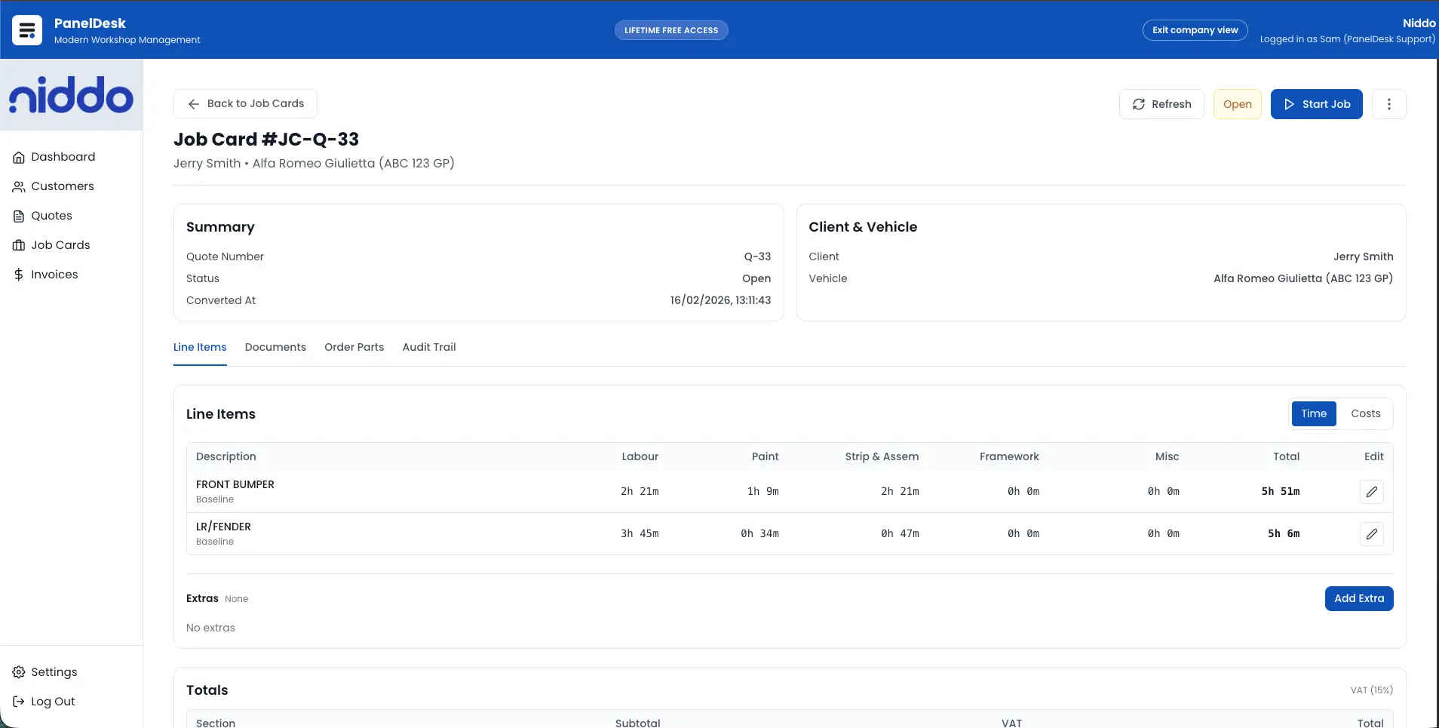This screenshot has width=1439, height=728.
Task: Edit the LR/FENDER line item
Action: [1372, 533]
